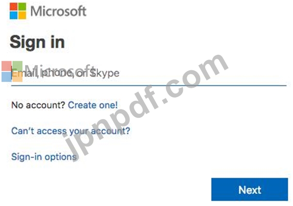Focus the Email, phone, or Skype field
This screenshot has width=293, height=206.
pyautogui.click(x=149, y=74)
